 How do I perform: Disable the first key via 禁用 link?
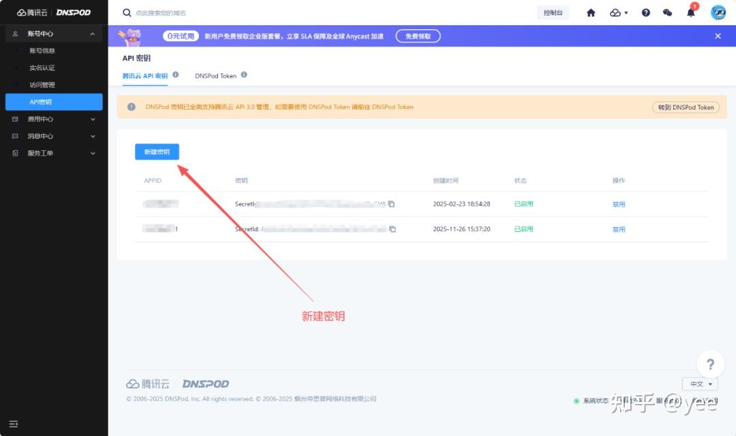618,204
